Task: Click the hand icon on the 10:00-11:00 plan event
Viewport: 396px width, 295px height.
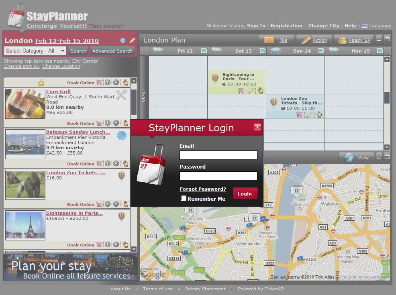Action: pyautogui.click(x=319, y=114)
